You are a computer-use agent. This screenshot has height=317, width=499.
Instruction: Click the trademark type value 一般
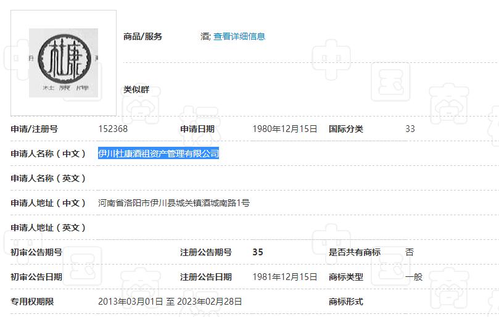pyautogui.click(x=414, y=277)
